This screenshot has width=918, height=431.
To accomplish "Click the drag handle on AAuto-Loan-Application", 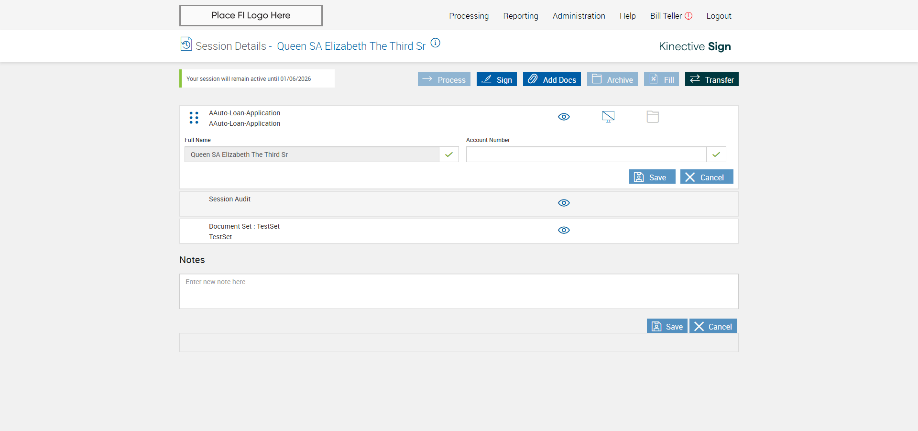I will 194,118.
